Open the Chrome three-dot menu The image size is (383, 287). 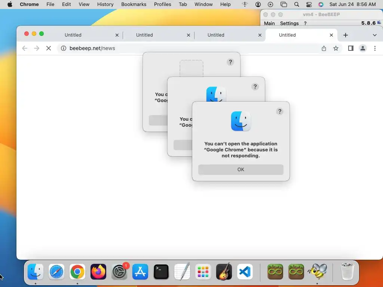point(375,48)
